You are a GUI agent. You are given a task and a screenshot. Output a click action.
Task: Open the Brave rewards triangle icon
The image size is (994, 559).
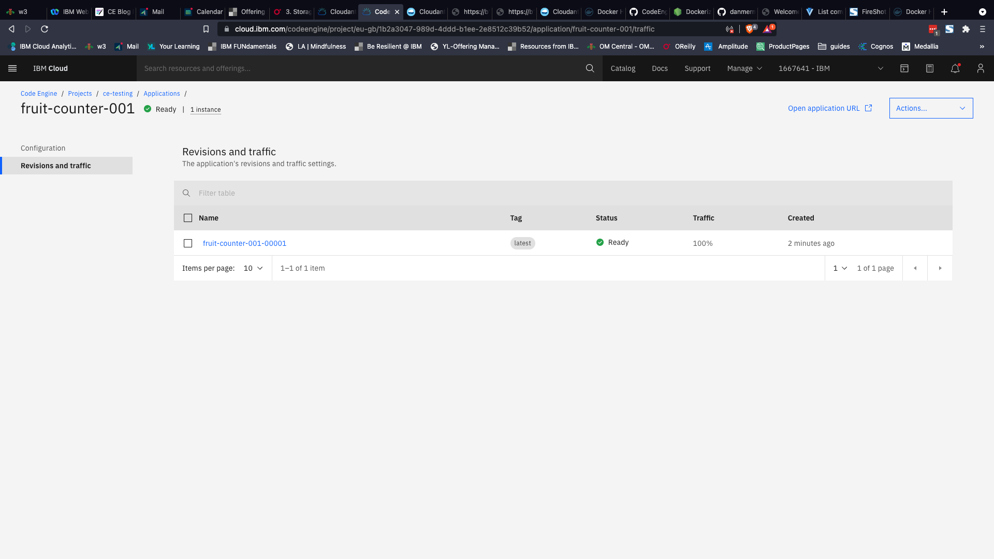768,29
